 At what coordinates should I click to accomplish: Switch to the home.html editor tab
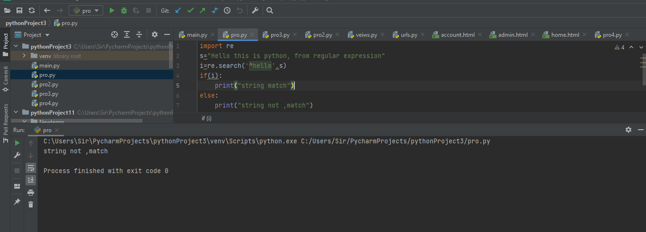[565, 35]
